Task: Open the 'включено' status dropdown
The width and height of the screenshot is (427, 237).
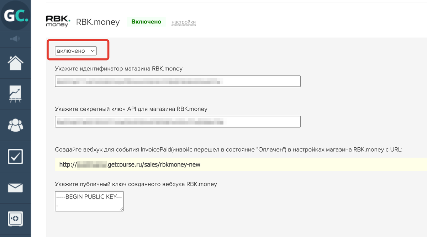Action: (76, 51)
